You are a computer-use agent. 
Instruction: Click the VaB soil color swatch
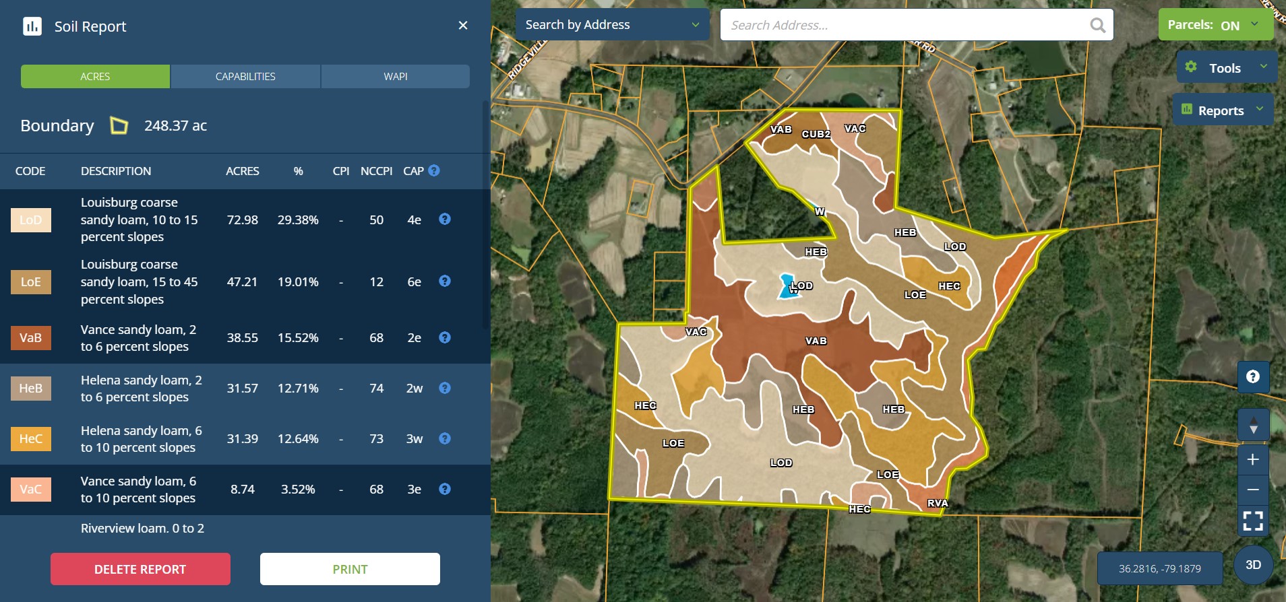coord(31,338)
